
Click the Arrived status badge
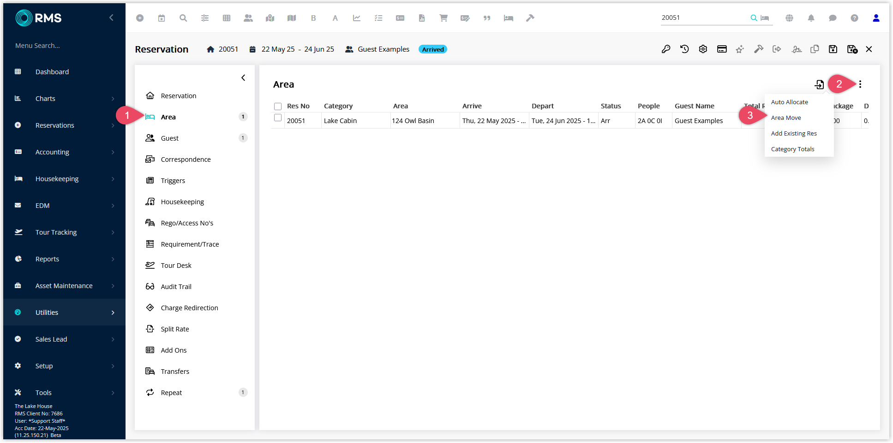[433, 49]
